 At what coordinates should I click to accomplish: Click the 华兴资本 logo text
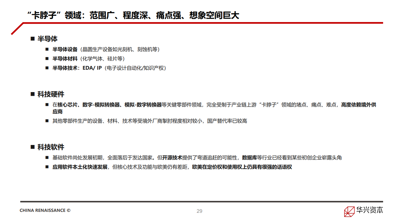coord(369,210)
